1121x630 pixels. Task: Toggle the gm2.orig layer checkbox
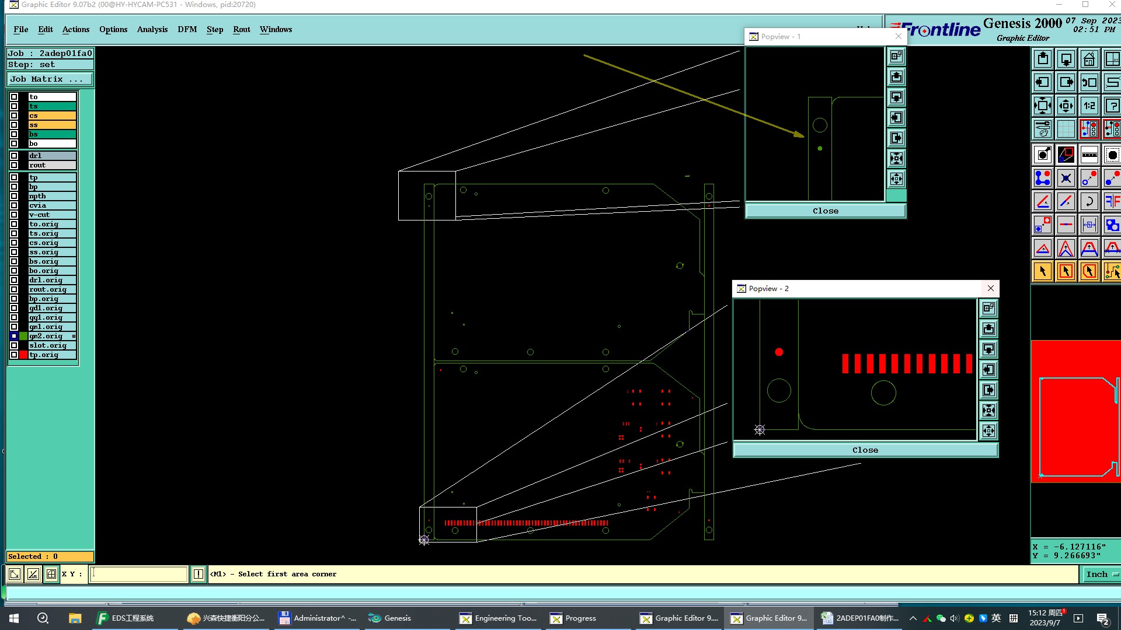(14, 336)
